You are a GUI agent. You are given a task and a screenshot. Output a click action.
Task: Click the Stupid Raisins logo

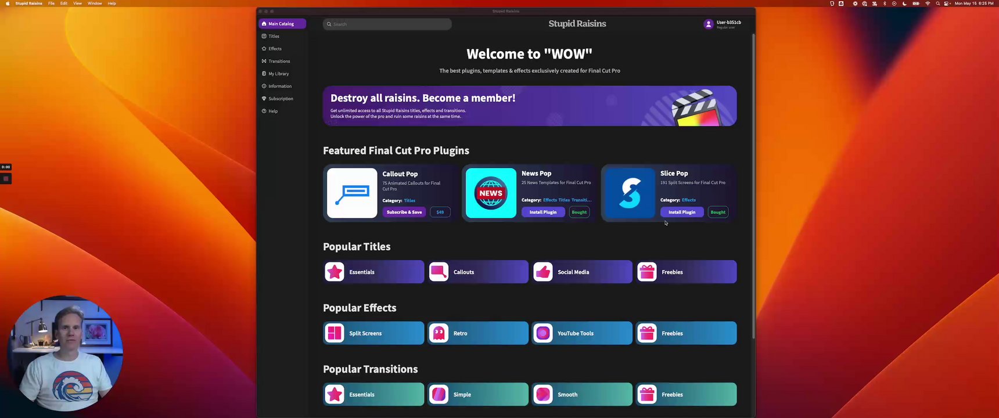click(577, 24)
